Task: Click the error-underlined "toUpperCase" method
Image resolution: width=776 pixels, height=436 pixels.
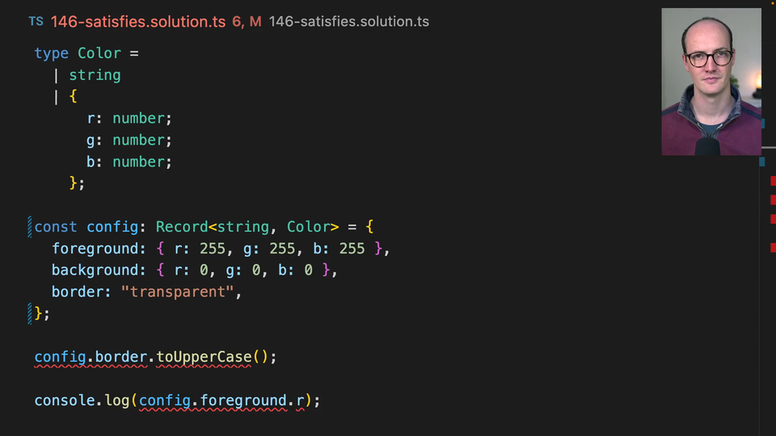Action: tap(204, 357)
